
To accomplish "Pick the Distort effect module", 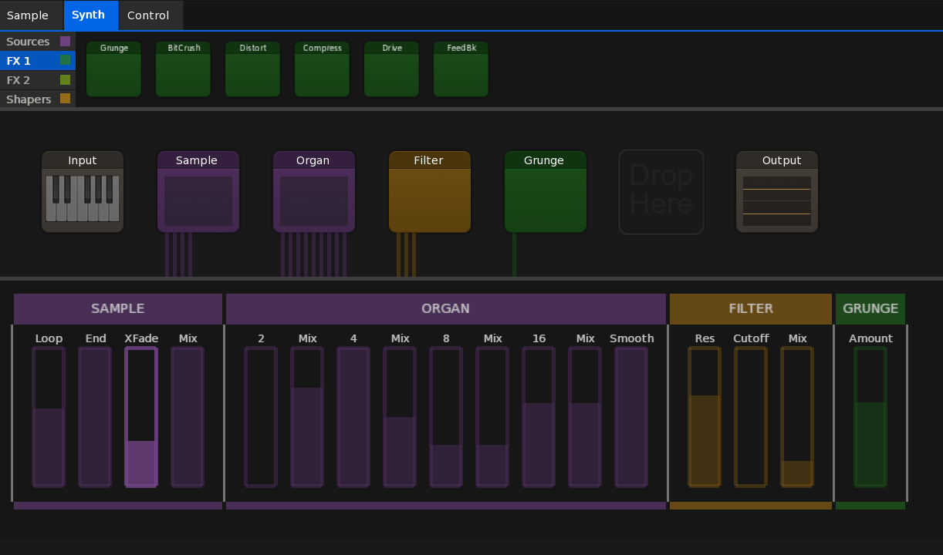I will tap(252, 69).
